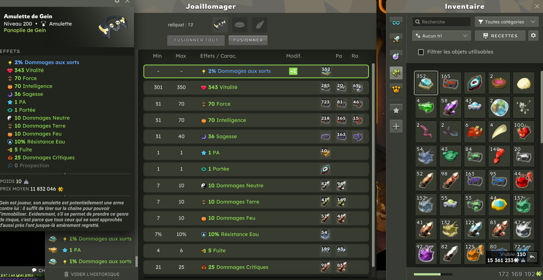Image resolution: width=543 pixels, height=280 pixels.
Task: Open the Aucun tri sorting dropdown
Action: click(x=442, y=36)
